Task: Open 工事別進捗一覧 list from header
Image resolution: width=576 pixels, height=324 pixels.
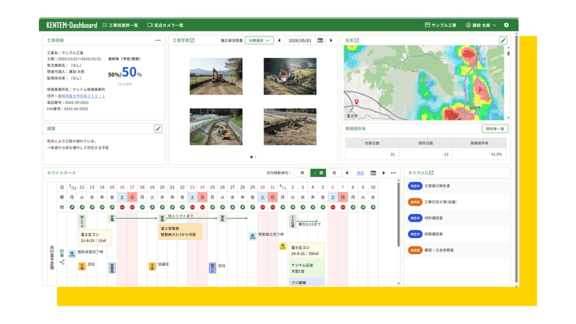Action: 121,25
